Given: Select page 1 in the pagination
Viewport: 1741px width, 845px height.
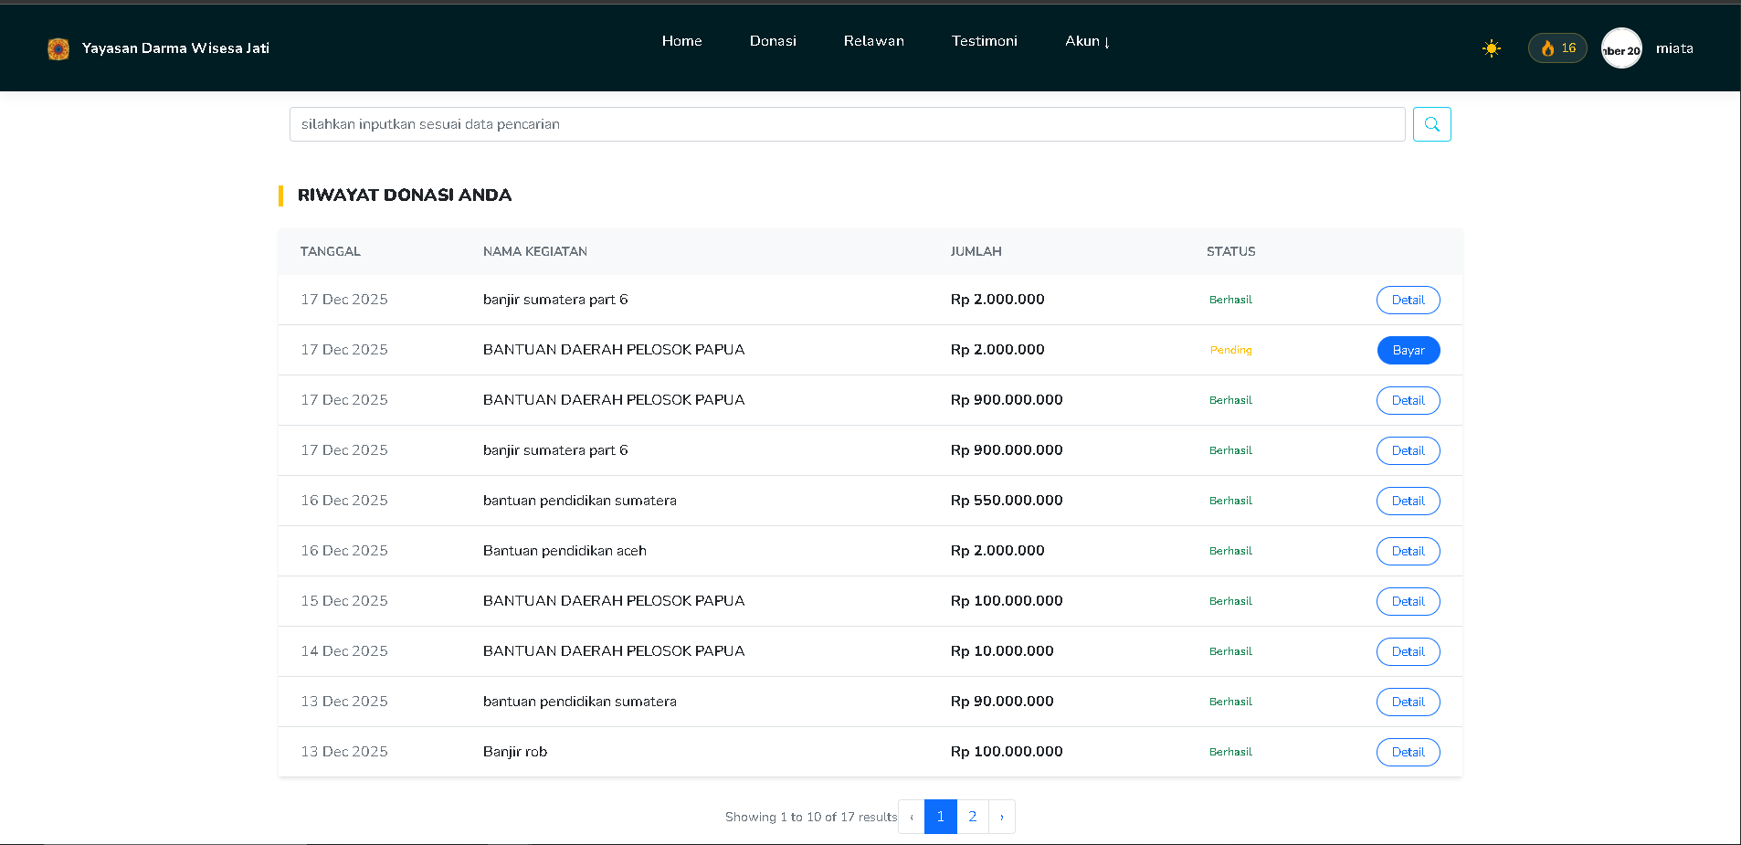Looking at the screenshot, I should pos(940,817).
